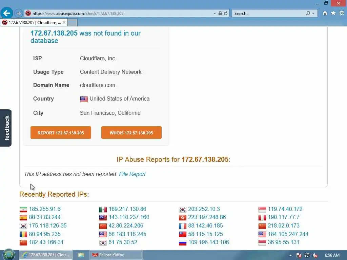The height and width of the screenshot is (260, 347).
Task: Open reported IP 42.86.224.206
Action: (126, 225)
